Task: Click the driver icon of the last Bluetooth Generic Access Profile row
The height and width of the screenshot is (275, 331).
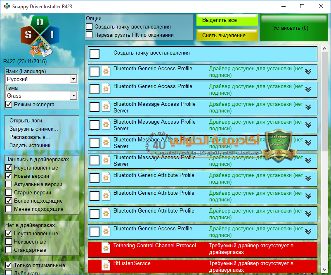Action: tap(106, 231)
